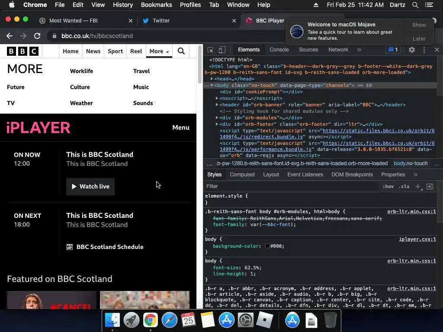Reload the current page
Screen dimensions: 443x332
pos(37,36)
